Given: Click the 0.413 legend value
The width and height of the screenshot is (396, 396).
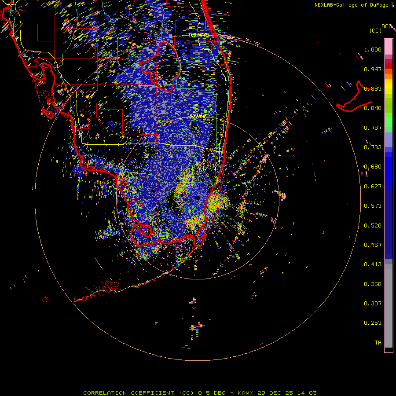Looking at the screenshot, I should (x=373, y=264).
